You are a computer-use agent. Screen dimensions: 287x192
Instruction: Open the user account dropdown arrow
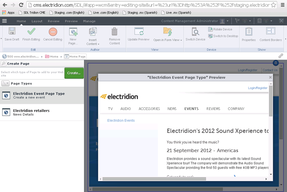tap(228, 21)
